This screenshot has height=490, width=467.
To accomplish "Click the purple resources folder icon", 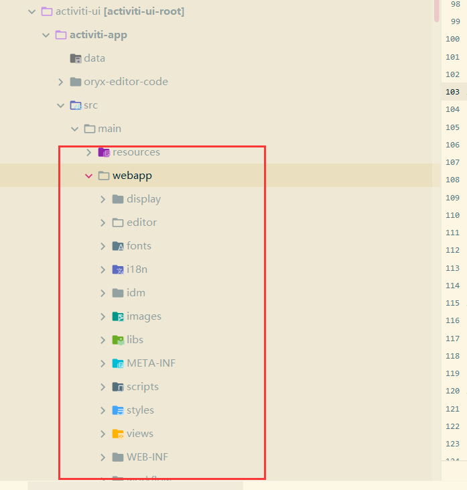I will tap(104, 152).
